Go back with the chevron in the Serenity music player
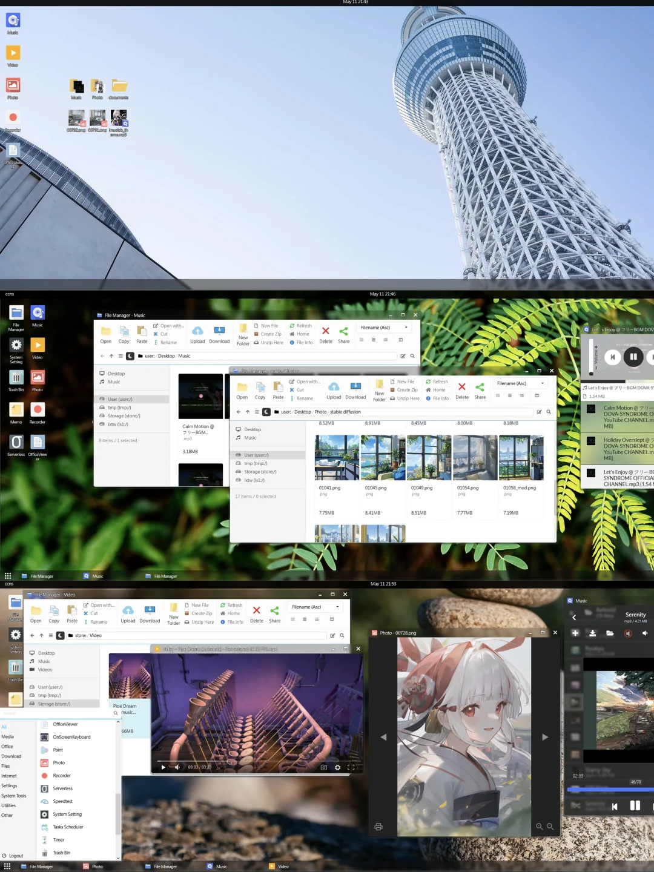654x872 pixels. [574, 617]
